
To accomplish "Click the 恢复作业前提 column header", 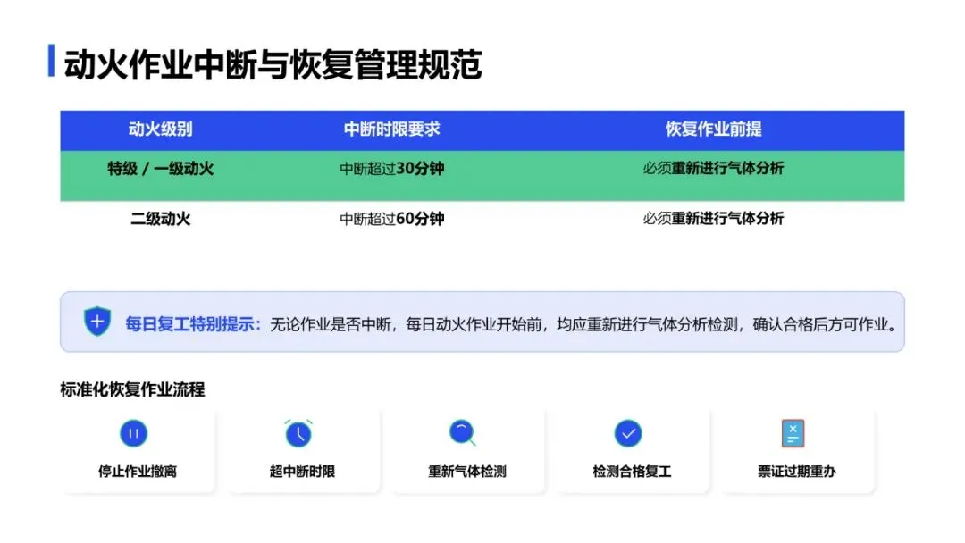I will (x=713, y=129).
